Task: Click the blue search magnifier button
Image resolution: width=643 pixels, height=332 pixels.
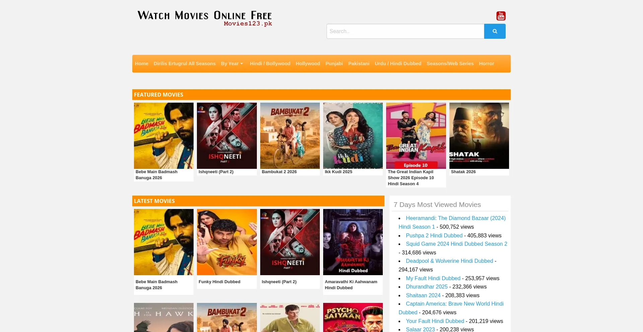Action: tap(495, 31)
